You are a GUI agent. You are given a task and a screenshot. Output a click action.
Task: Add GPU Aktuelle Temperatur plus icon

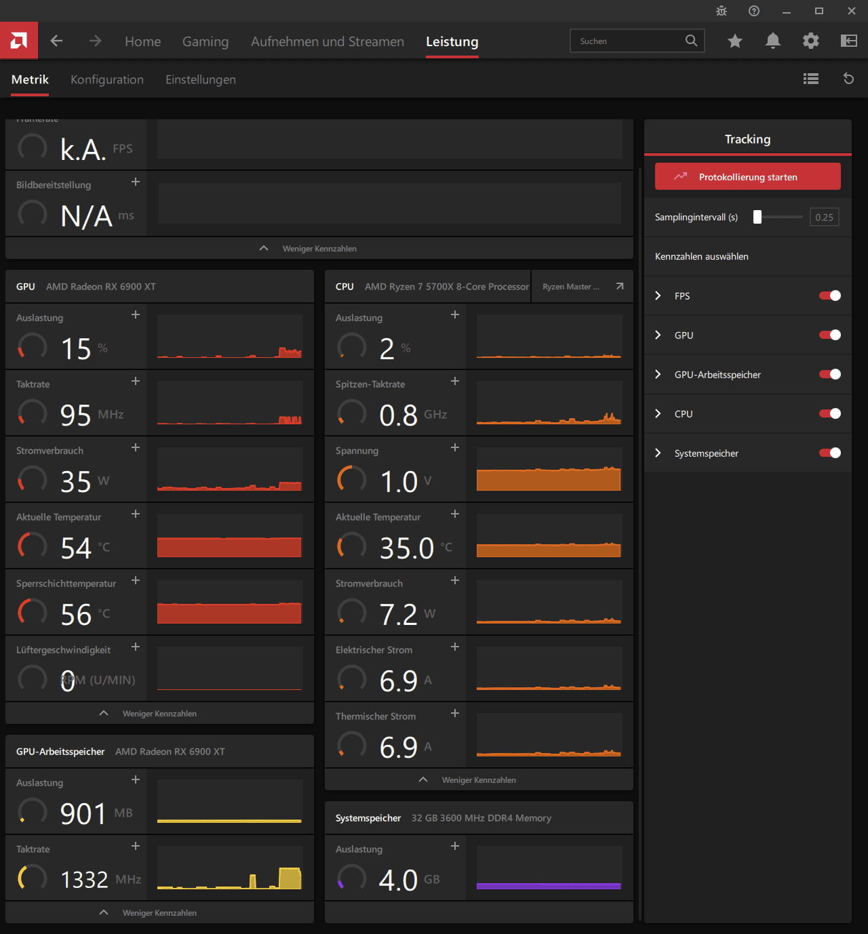tap(136, 514)
